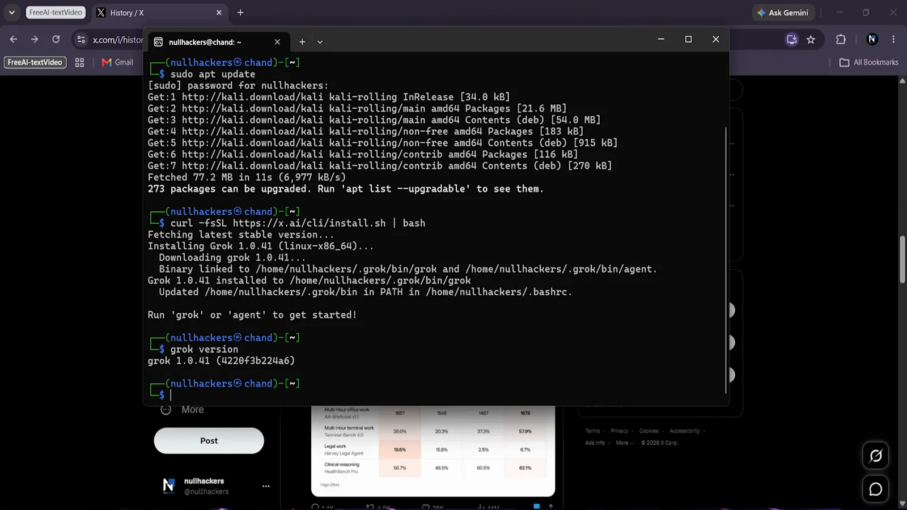Image resolution: width=907 pixels, height=510 pixels.
Task: Click the install app icon in address bar
Action: click(x=791, y=39)
